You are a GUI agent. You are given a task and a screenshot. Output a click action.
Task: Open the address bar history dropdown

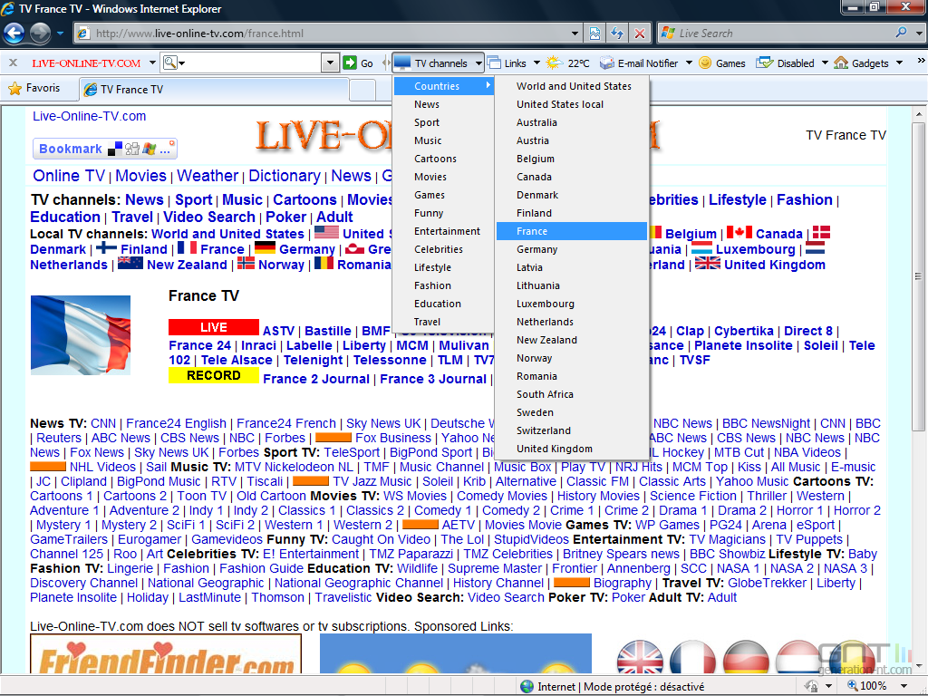[x=575, y=34]
